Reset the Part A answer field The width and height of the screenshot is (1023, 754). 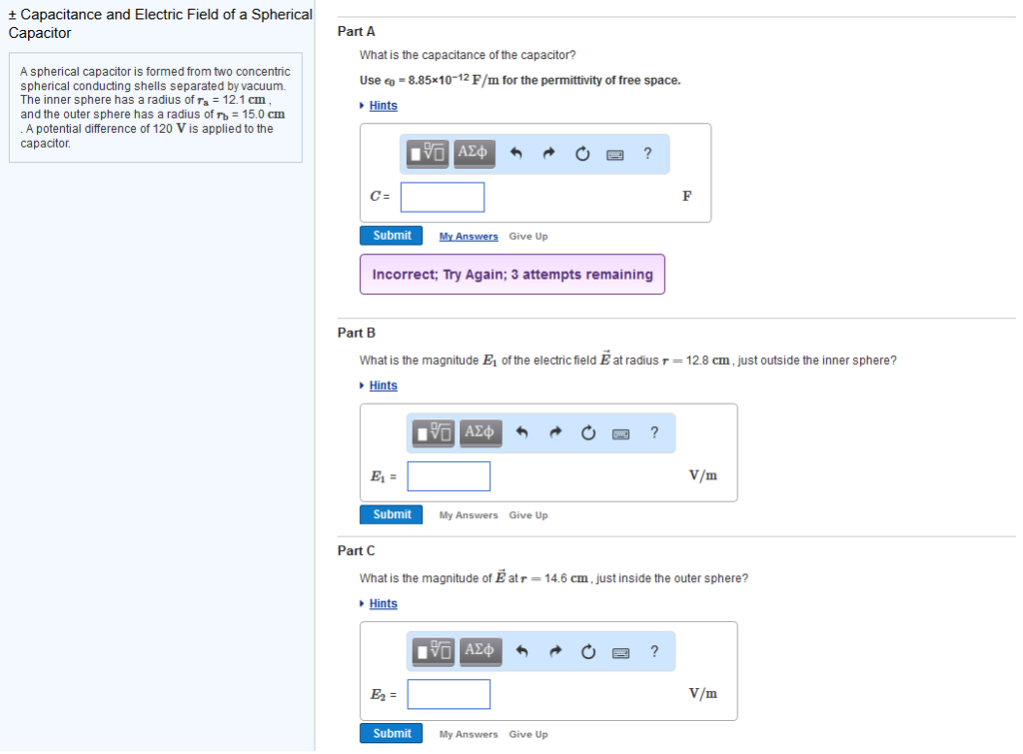[x=582, y=153]
